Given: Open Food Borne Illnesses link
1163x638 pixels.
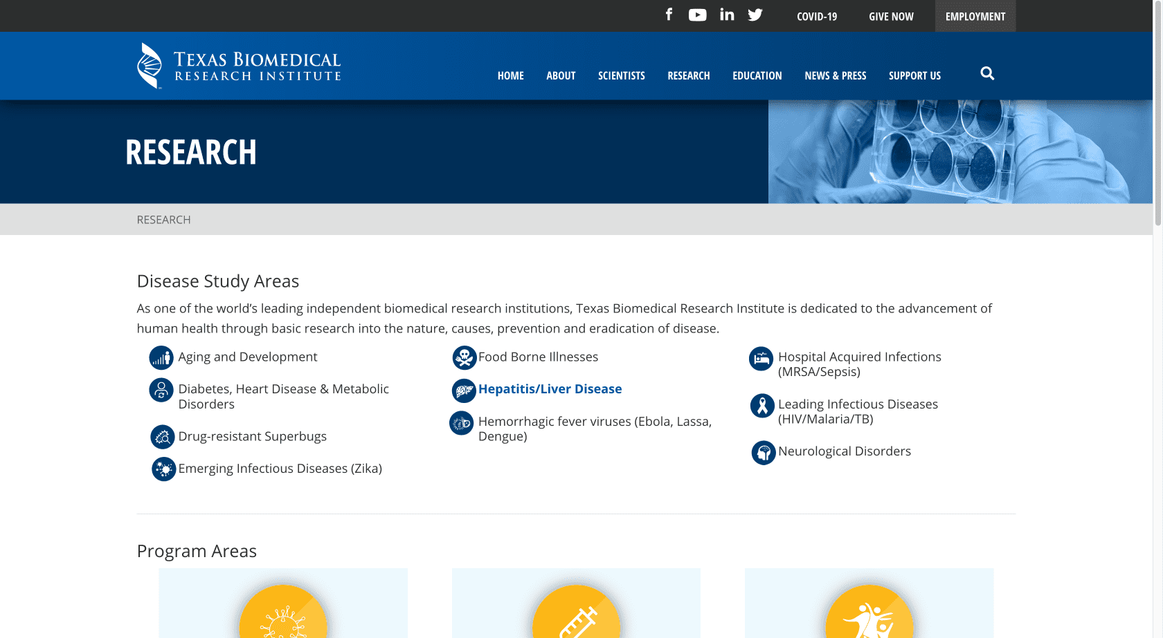Looking at the screenshot, I should pos(538,357).
